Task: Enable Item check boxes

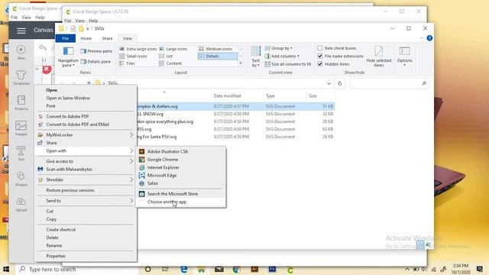Action: (336, 48)
